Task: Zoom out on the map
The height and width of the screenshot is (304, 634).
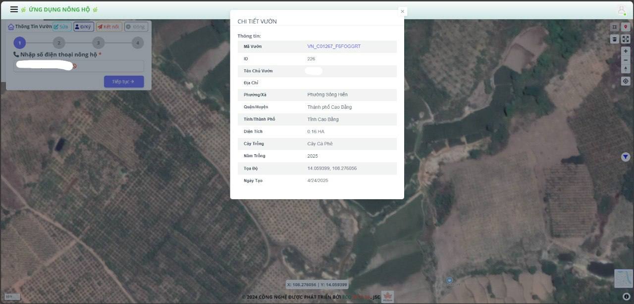Action: (x=626, y=60)
